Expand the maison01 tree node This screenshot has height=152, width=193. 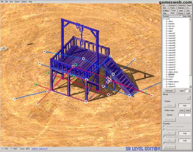[x=167, y=33]
